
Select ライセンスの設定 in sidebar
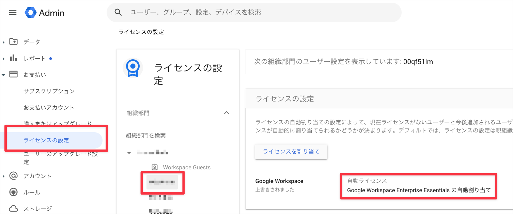click(46, 140)
